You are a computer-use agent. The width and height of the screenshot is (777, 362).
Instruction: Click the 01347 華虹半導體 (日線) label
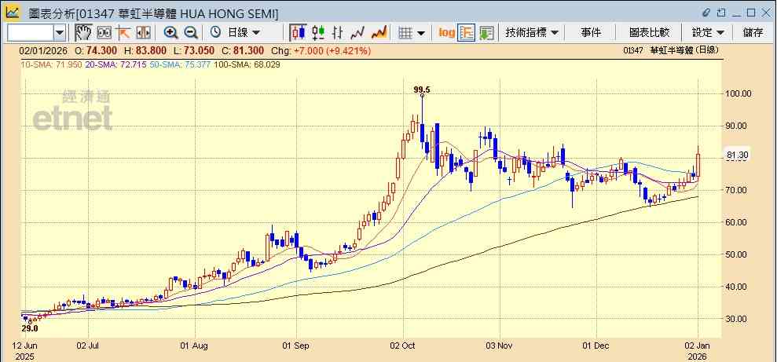coord(671,50)
